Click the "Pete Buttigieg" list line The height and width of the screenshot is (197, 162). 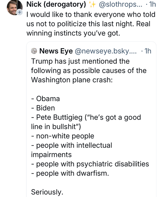pos(86,117)
